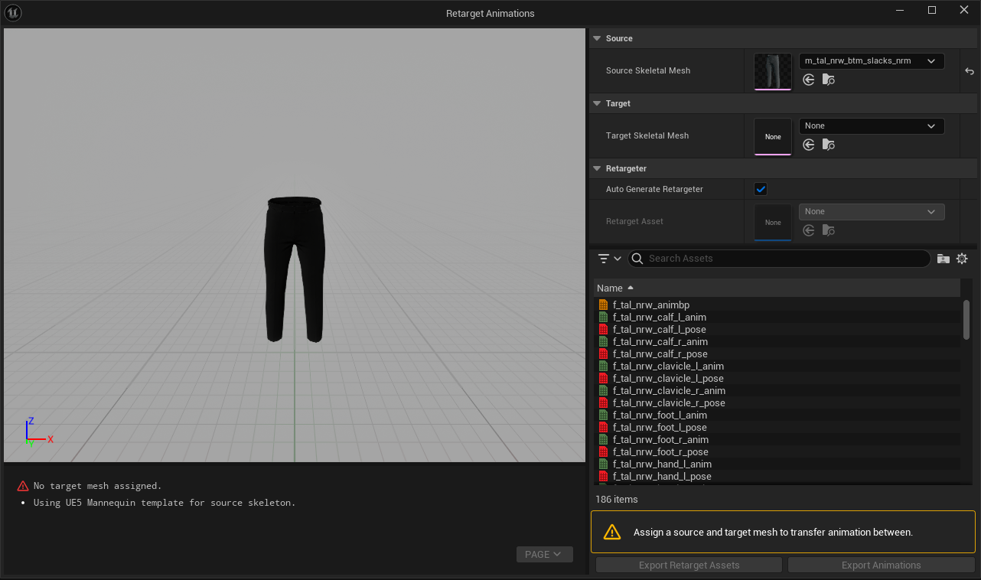Click the XYZ axis gizmo in viewport
Viewport: 981px width, 580px height.
(x=37, y=432)
